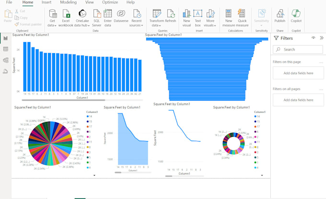Select the Help ribbon tab
This screenshot has width=326, height=199.
click(130, 2)
